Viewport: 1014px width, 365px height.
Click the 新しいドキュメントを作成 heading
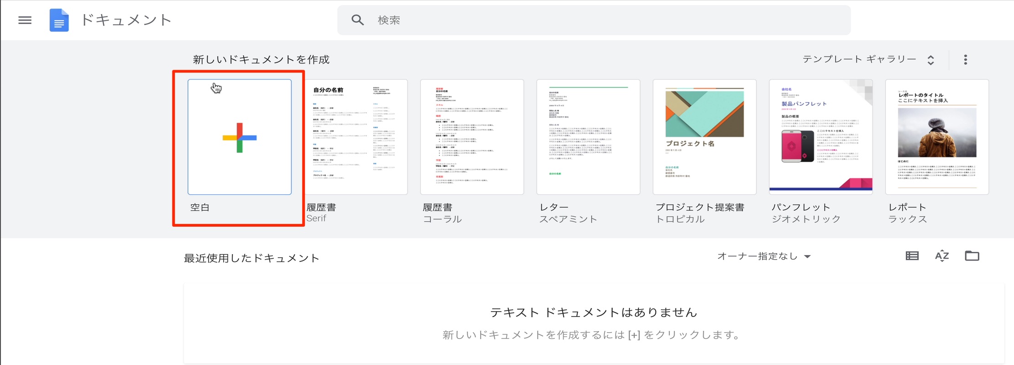pyautogui.click(x=261, y=60)
